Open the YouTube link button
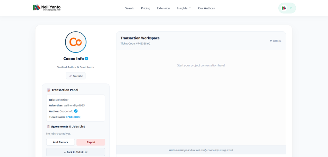The height and width of the screenshot is (157, 328). tap(76, 76)
